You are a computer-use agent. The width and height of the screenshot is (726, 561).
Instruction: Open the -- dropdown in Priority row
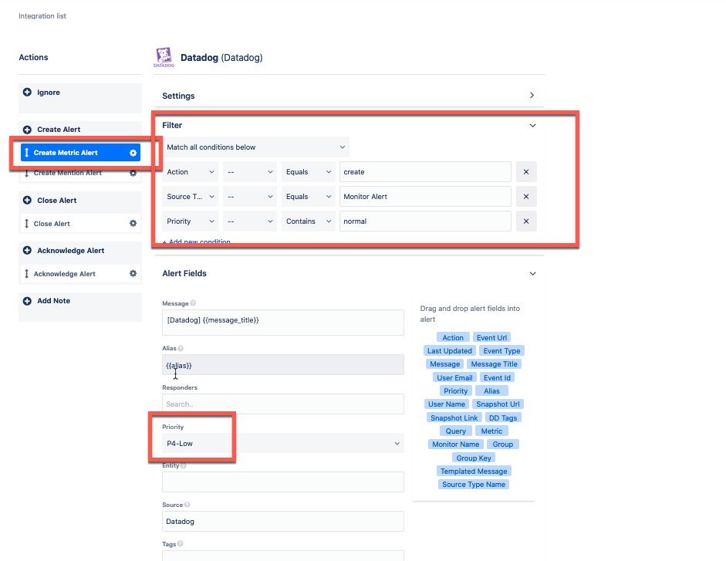(249, 221)
